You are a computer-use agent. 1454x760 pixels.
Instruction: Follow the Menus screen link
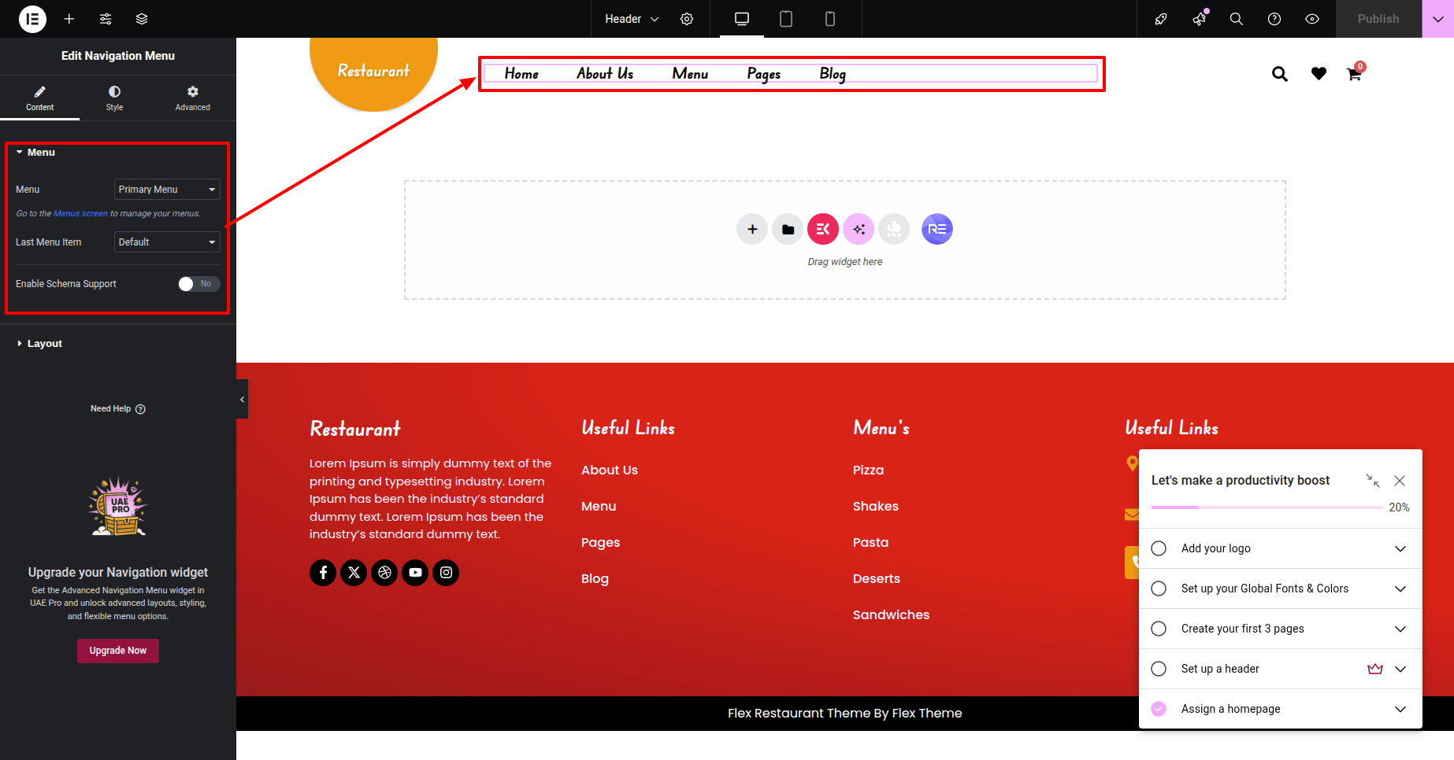tap(80, 214)
